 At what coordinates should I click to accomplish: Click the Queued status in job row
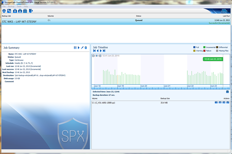pos(139,20)
